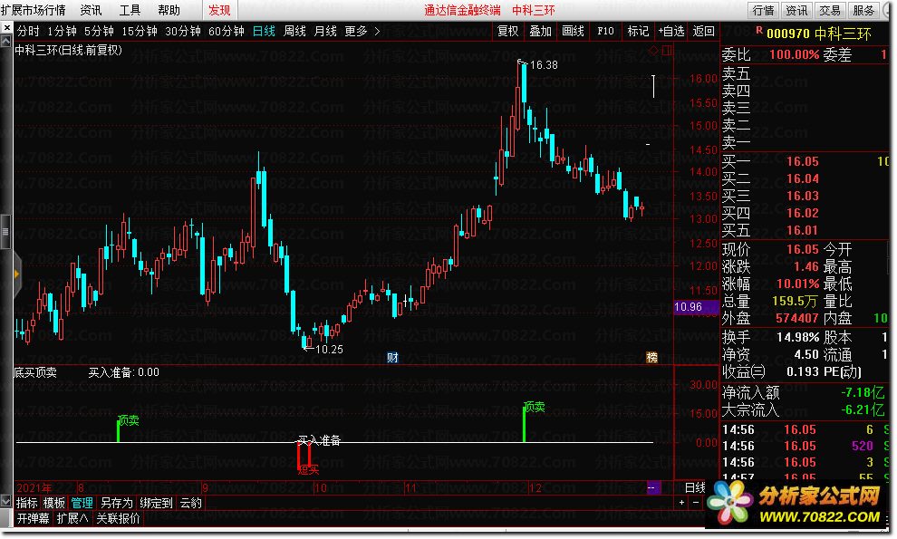The image size is (897, 539).
Task: Click the 叠加 overlay button
Action: click(541, 31)
